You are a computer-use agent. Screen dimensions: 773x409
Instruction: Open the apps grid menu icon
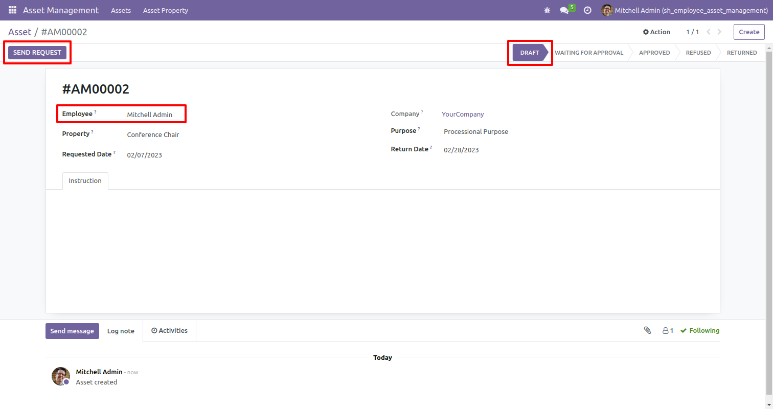[x=12, y=10]
